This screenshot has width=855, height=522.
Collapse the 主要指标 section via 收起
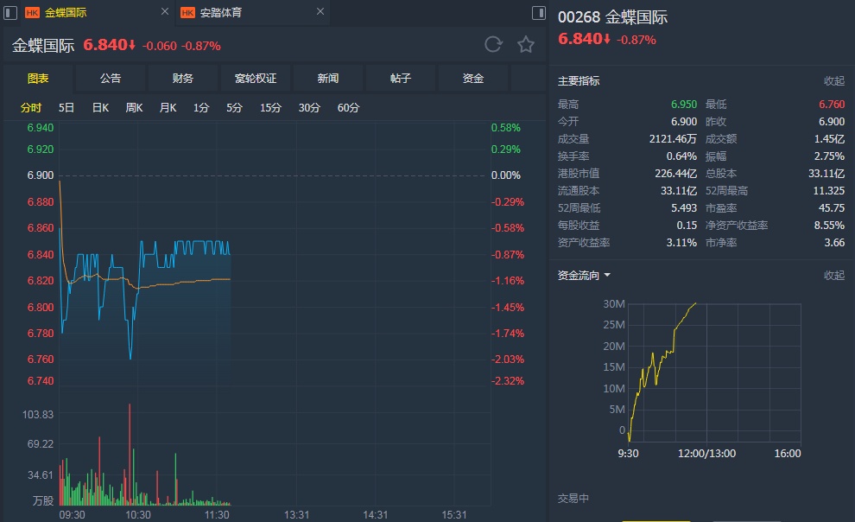(x=833, y=80)
